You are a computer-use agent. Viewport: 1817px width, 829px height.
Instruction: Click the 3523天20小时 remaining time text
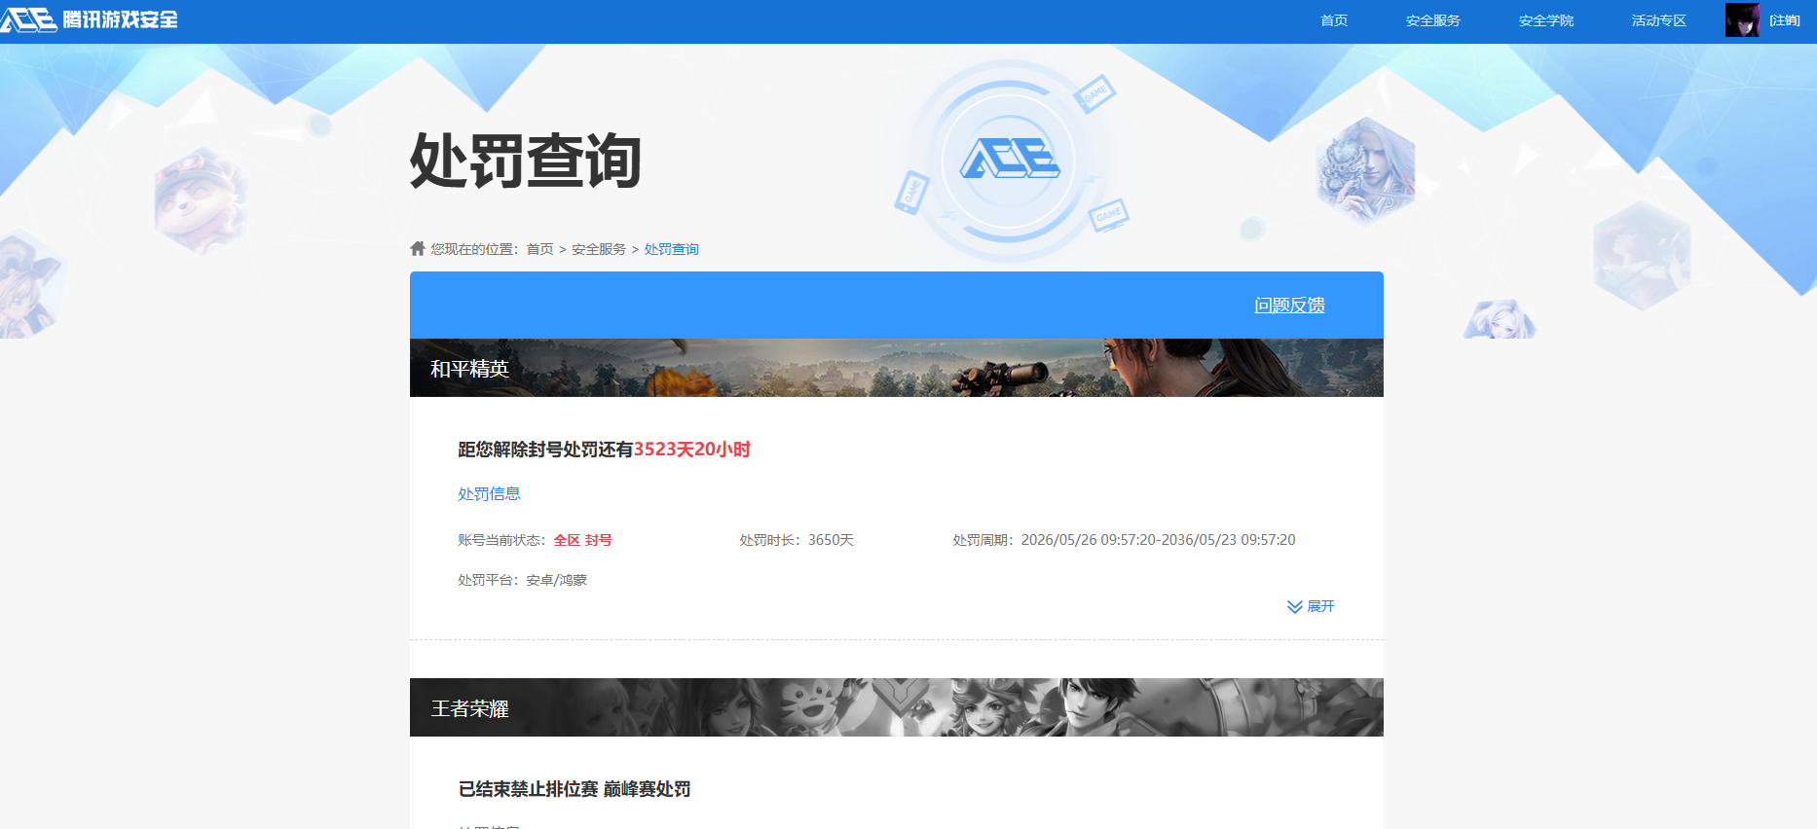click(692, 450)
